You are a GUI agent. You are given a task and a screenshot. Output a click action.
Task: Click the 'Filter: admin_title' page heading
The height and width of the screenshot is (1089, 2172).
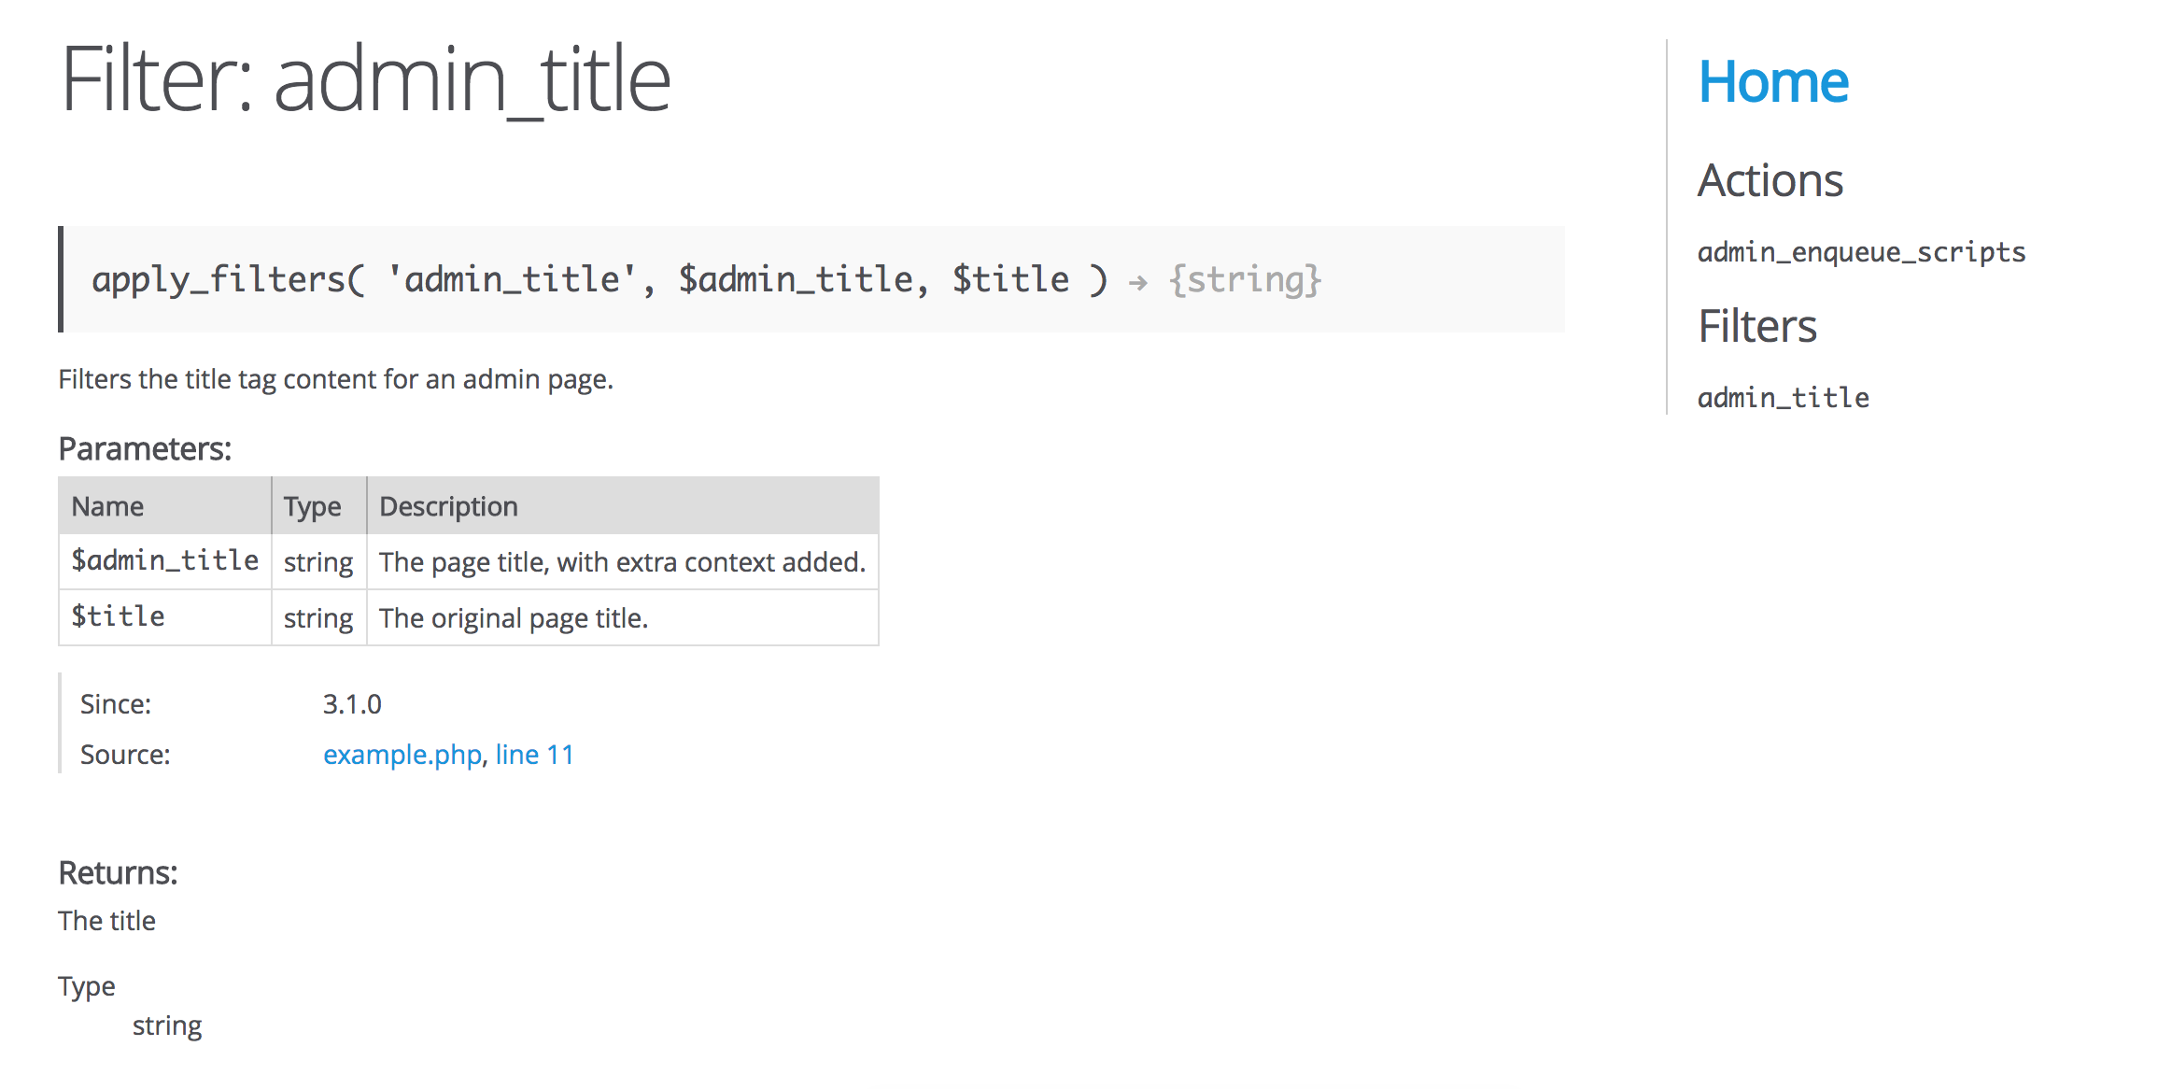366,80
